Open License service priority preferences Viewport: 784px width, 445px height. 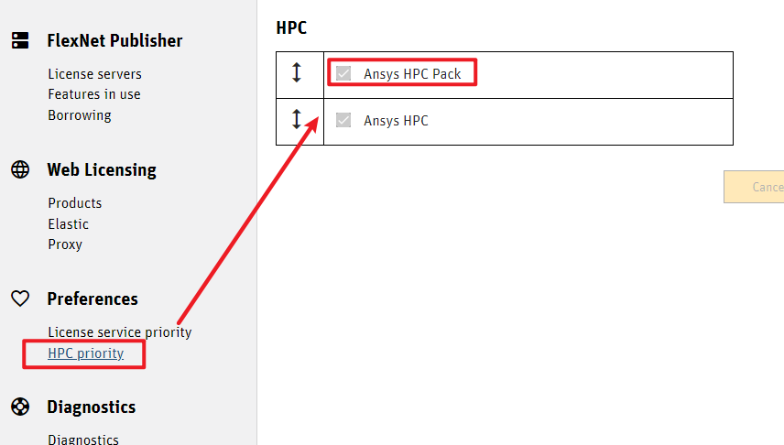coord(120,332)
